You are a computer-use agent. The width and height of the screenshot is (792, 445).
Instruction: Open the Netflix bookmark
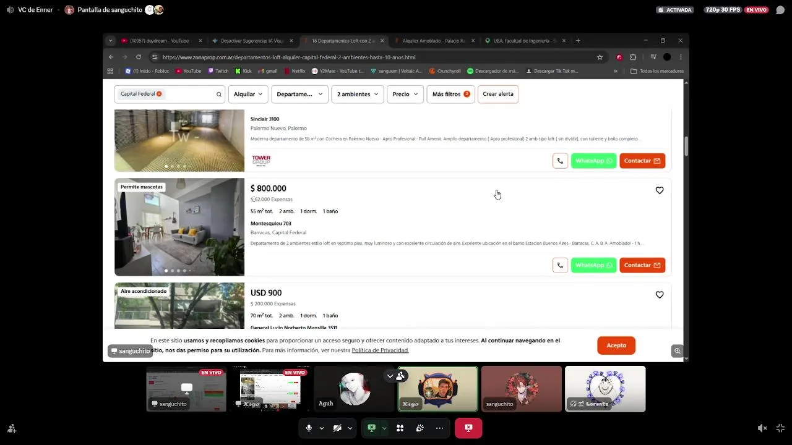pyautogui.click(x=295, y=71)
